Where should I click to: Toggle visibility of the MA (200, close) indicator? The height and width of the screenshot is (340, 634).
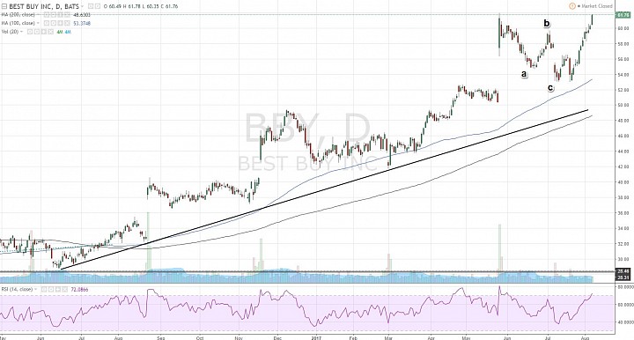point(47,15)
